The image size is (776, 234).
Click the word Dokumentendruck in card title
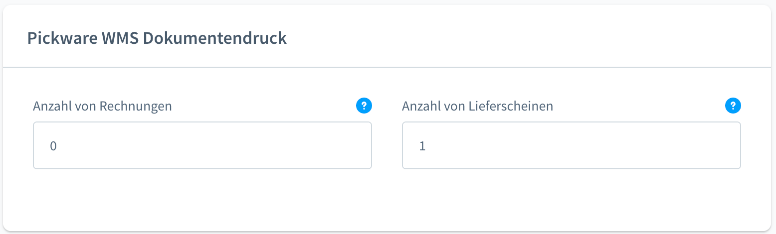click(215, 38)
